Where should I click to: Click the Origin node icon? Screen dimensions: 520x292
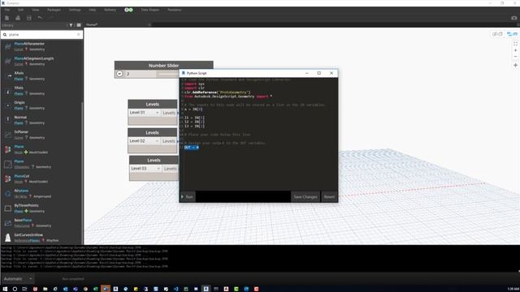(x=7, y=105)
